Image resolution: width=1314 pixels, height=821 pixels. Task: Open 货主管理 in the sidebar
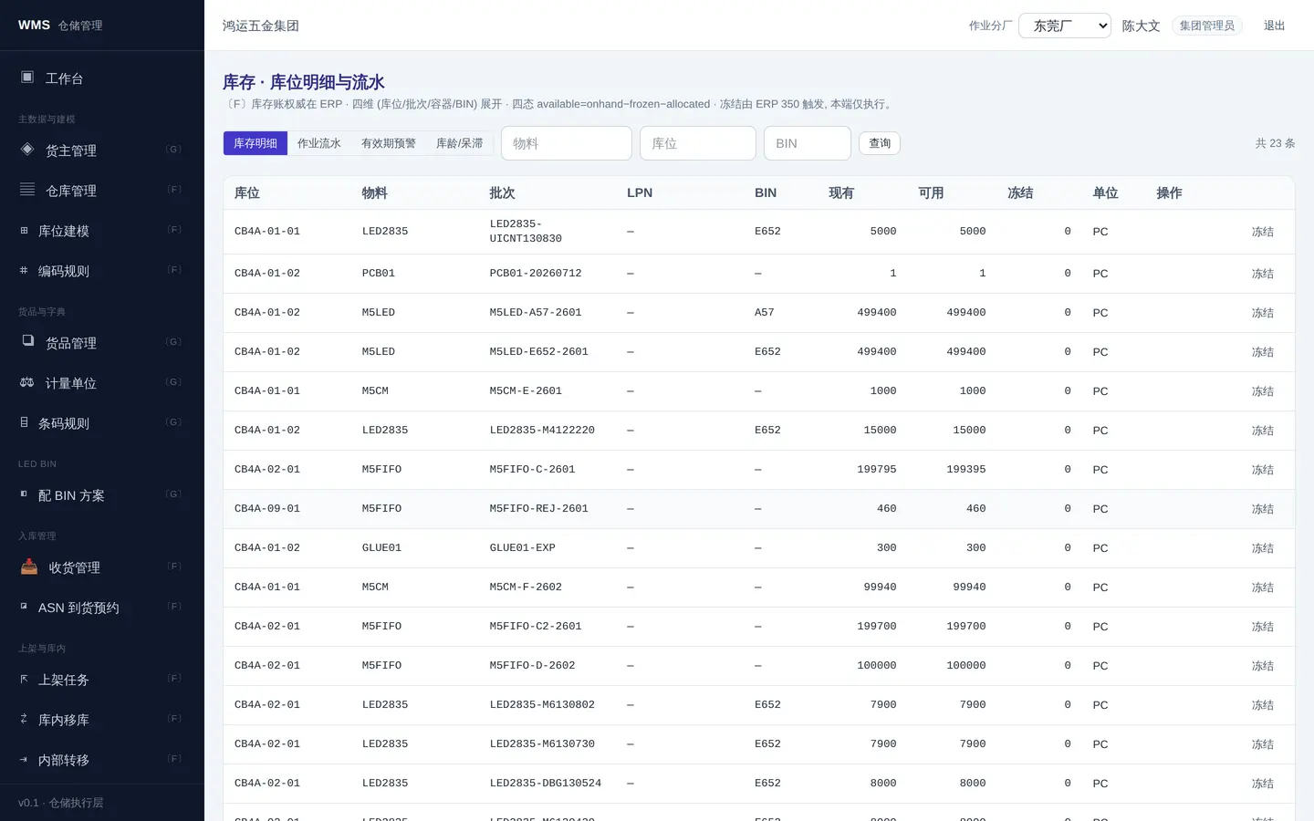[102, 150]
